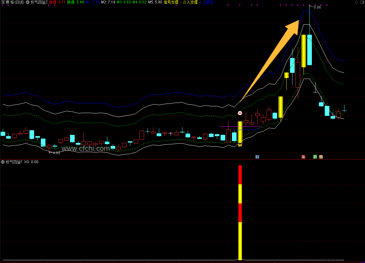365x263 pixels.
Task: Click the M2: 7.14 value
Action: click(108, 2)
